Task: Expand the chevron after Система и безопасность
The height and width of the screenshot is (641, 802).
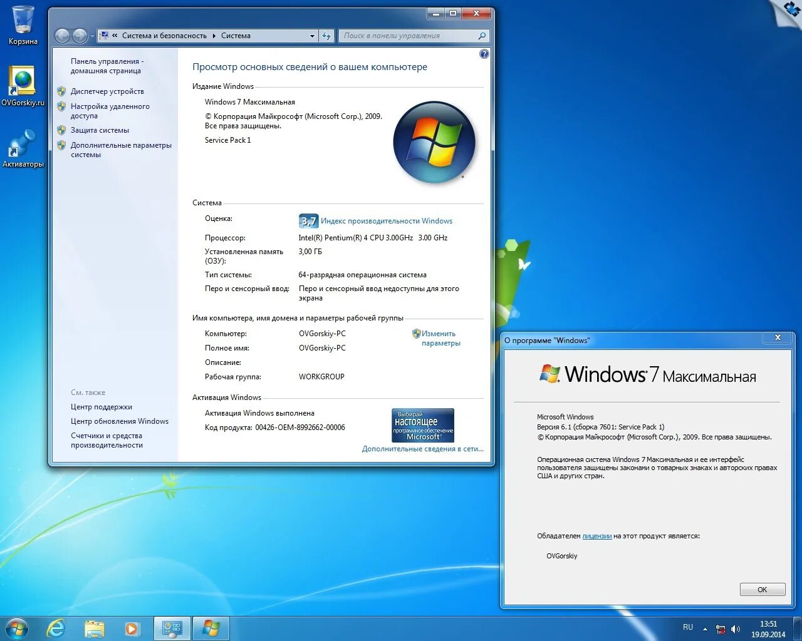Action: click(x=214, y=36)
